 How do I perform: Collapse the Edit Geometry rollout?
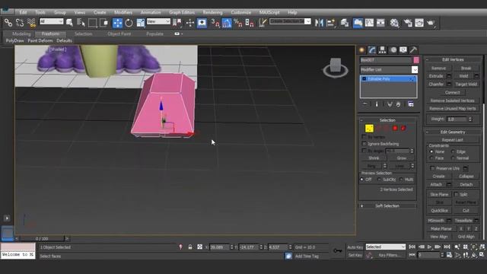point(453,132)
